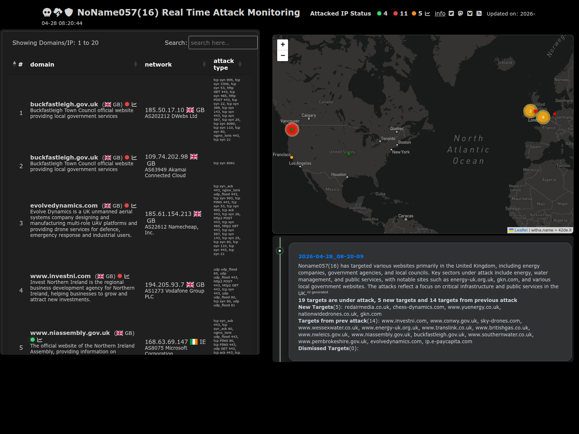This screenshot has height=434, width=579.
Task: Open the RSS feed icon
Action: pos(479,13)
